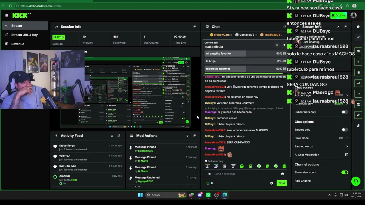Toggle the lightning bolt panel in the sidebar
The image size is (365, 205).
[358, 62]
